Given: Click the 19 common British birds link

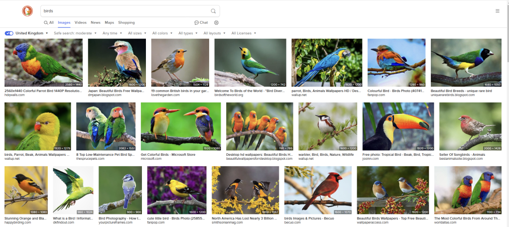Looking at the screenshot, I should (179, 91).
